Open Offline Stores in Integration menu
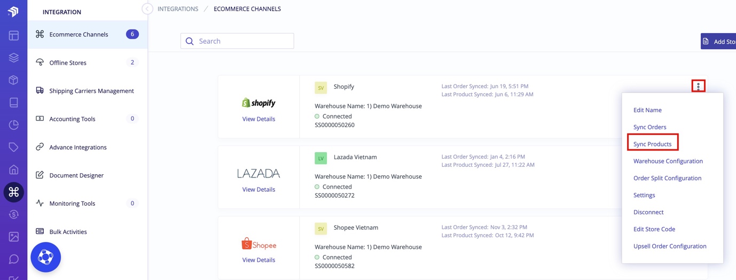The width and height of the screenshot is (736, 280). point(88,63)
